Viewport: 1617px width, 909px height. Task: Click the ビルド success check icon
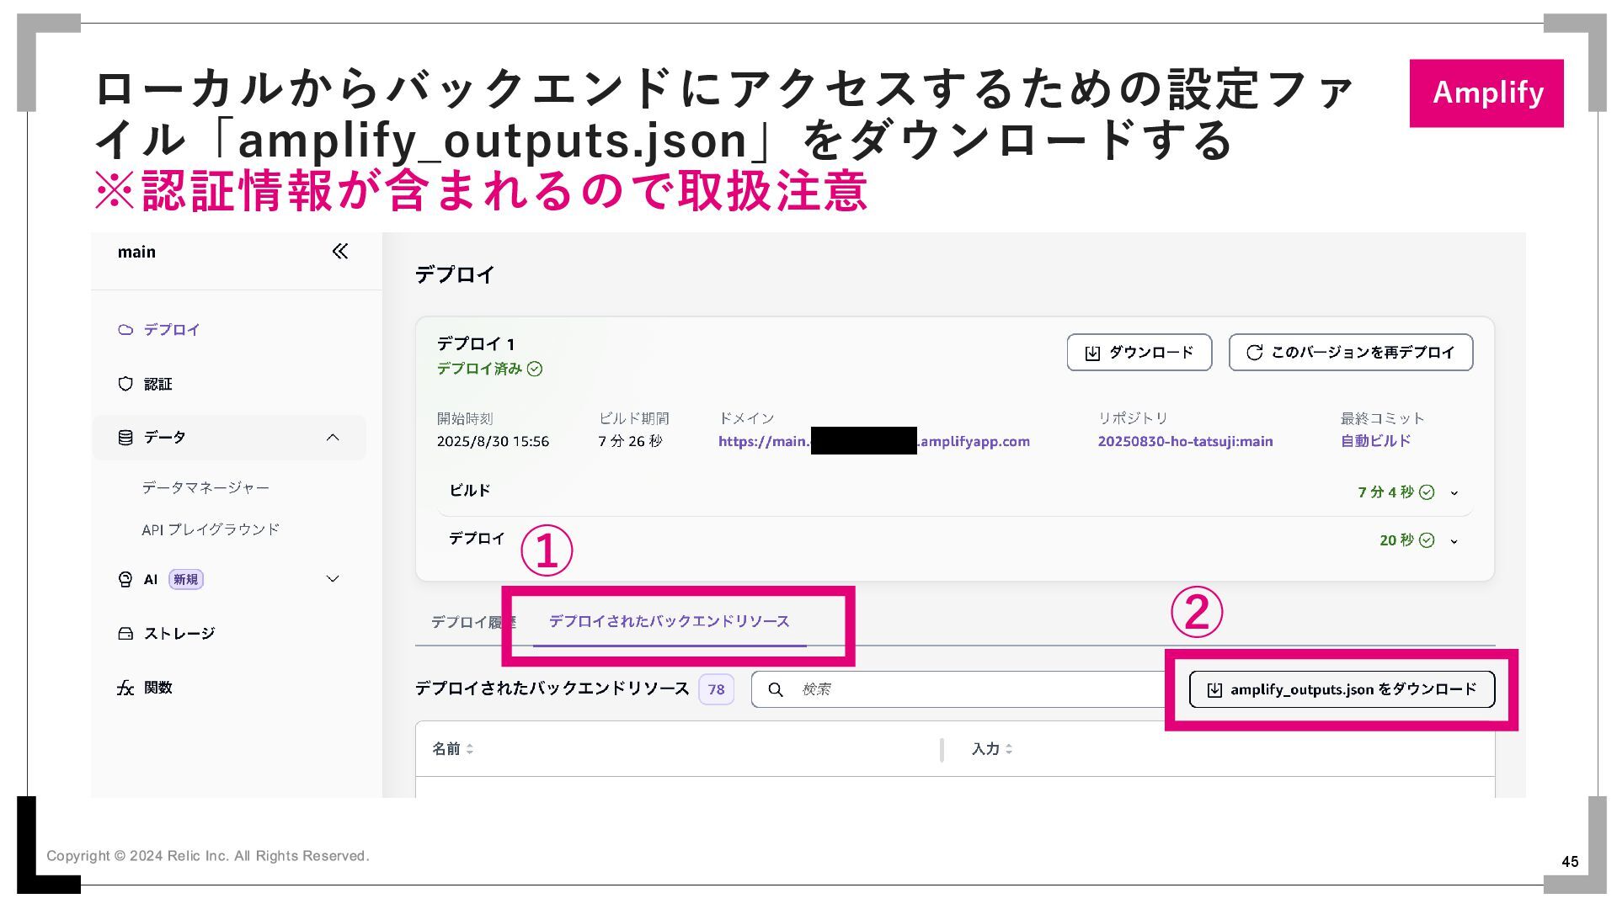coord(1427,492)
